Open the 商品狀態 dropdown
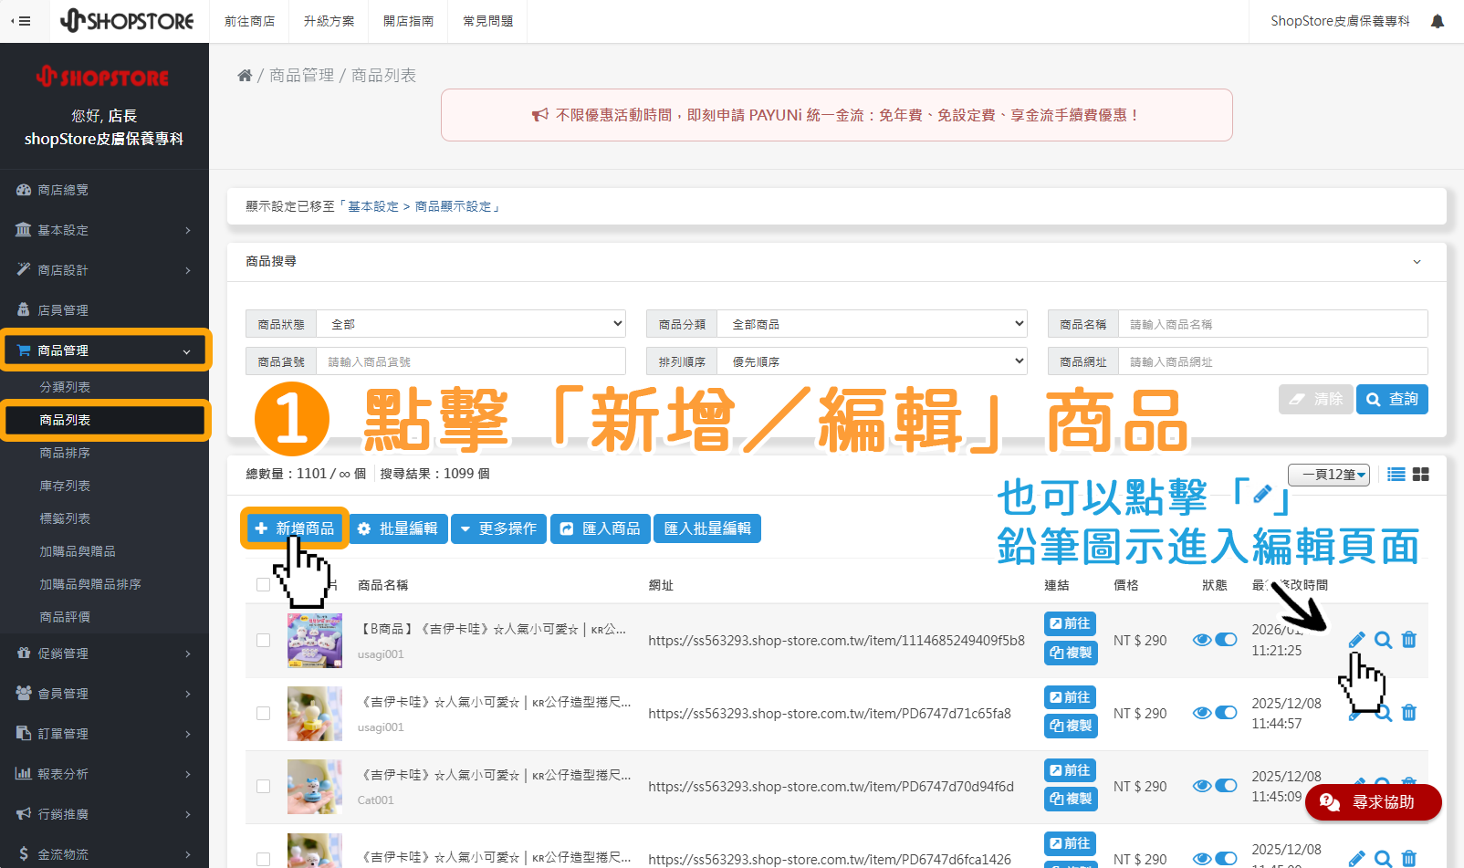 471,323
